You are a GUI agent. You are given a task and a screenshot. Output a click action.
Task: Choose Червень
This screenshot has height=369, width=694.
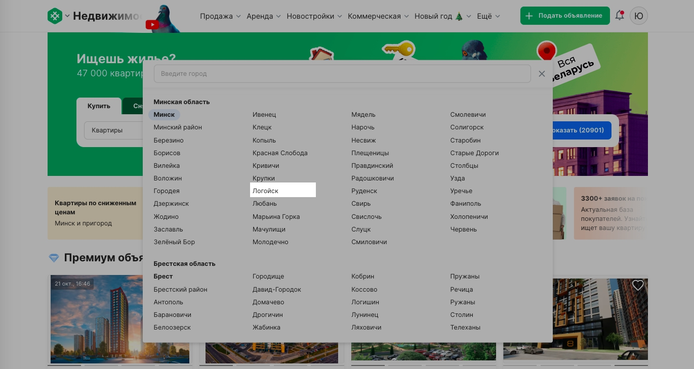pos(463,229)
